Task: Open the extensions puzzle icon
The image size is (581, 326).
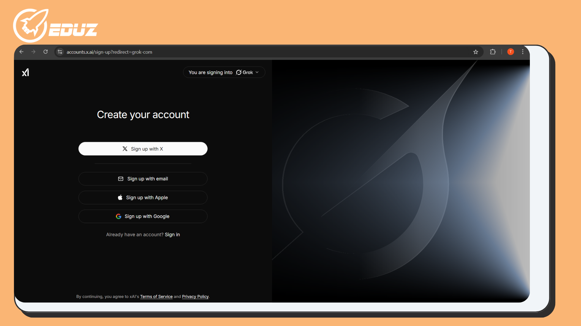Action: coord(493,52)
